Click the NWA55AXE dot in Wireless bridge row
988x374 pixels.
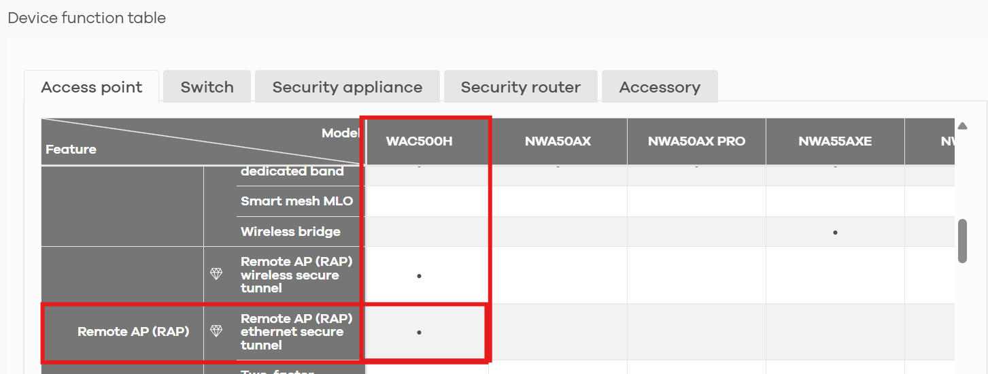(835, 233)
